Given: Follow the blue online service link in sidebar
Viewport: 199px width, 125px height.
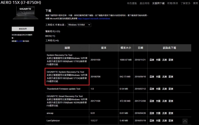Looking at the screenshot, I should point(20,41).
